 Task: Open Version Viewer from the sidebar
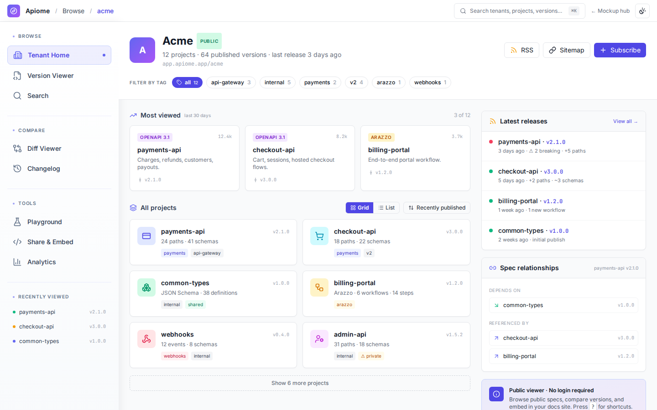[x=59, y=76]
